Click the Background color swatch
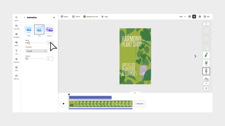This screenshot has width=225, height=126. coord(84,17)
